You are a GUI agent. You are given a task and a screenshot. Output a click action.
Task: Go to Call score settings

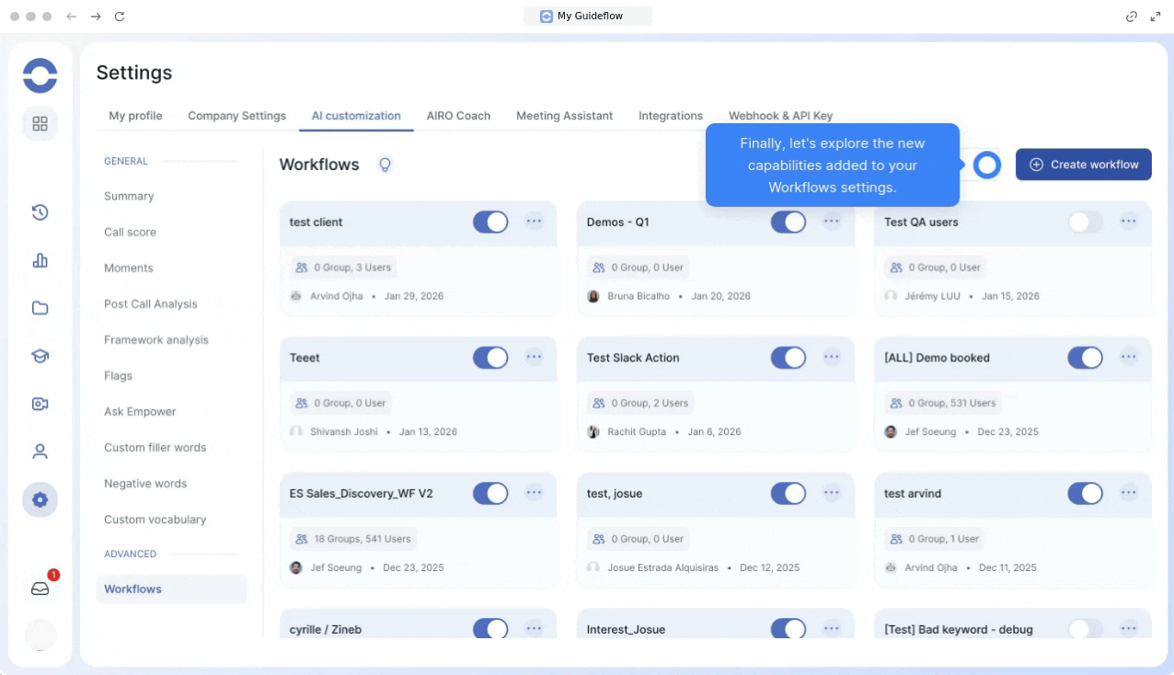point(130,232)
